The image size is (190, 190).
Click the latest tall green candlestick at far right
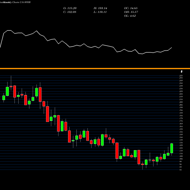pyautogui.click(x=172, y=148)
